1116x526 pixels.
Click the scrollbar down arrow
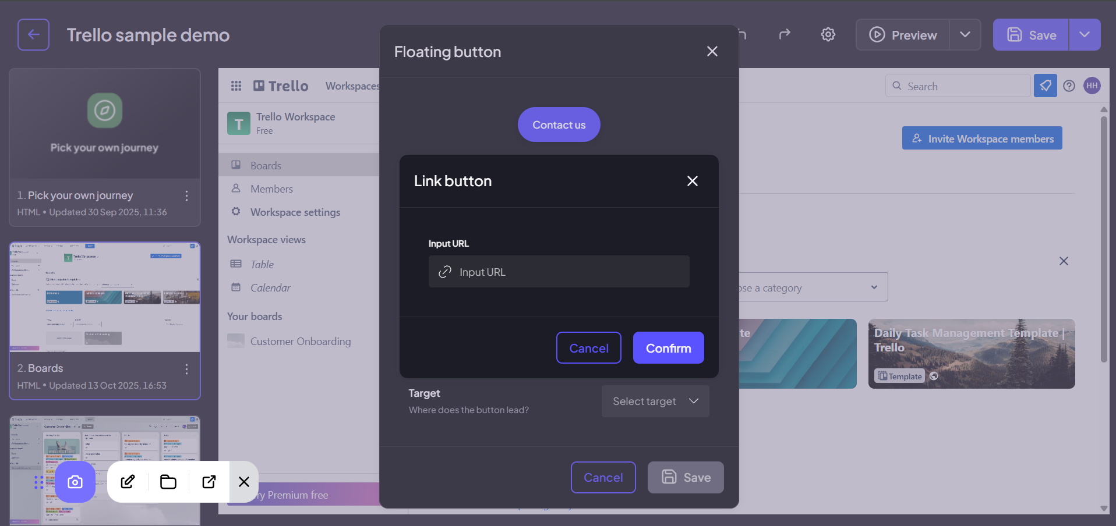pyautogui.click(x=1104, y=508)
